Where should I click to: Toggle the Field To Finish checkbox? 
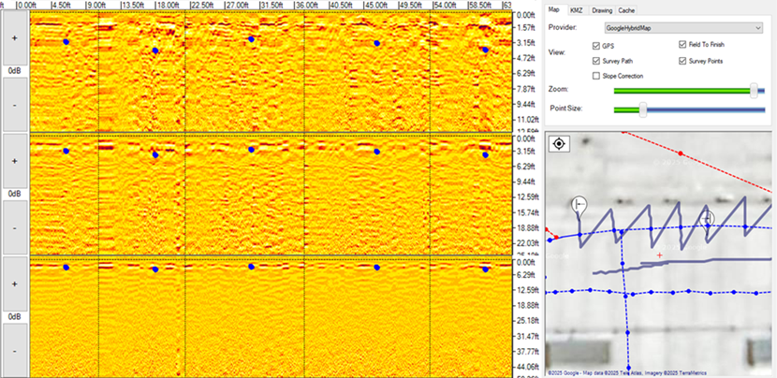tap(682, 45)
